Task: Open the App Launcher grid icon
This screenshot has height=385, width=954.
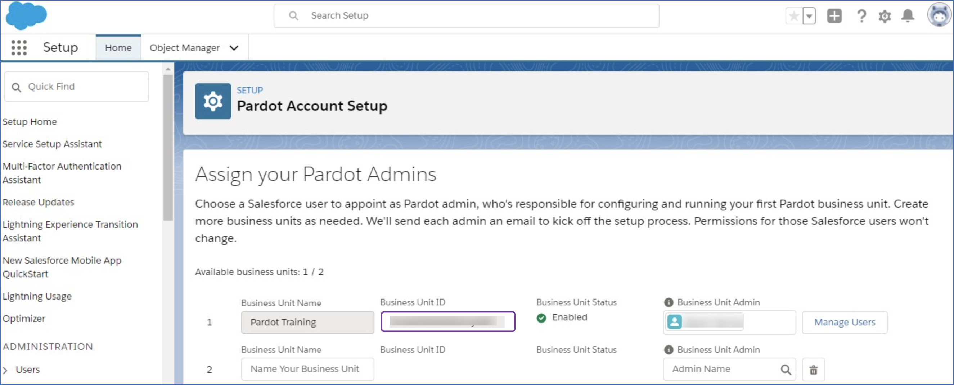Action: point(19,48)
